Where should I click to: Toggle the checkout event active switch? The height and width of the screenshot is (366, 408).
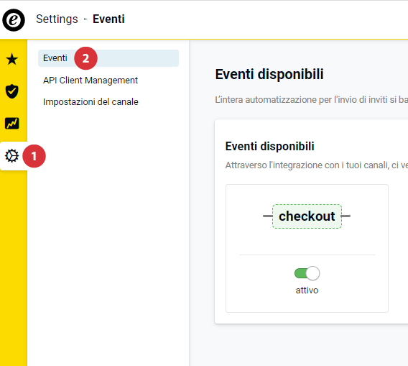pos(307,273)
